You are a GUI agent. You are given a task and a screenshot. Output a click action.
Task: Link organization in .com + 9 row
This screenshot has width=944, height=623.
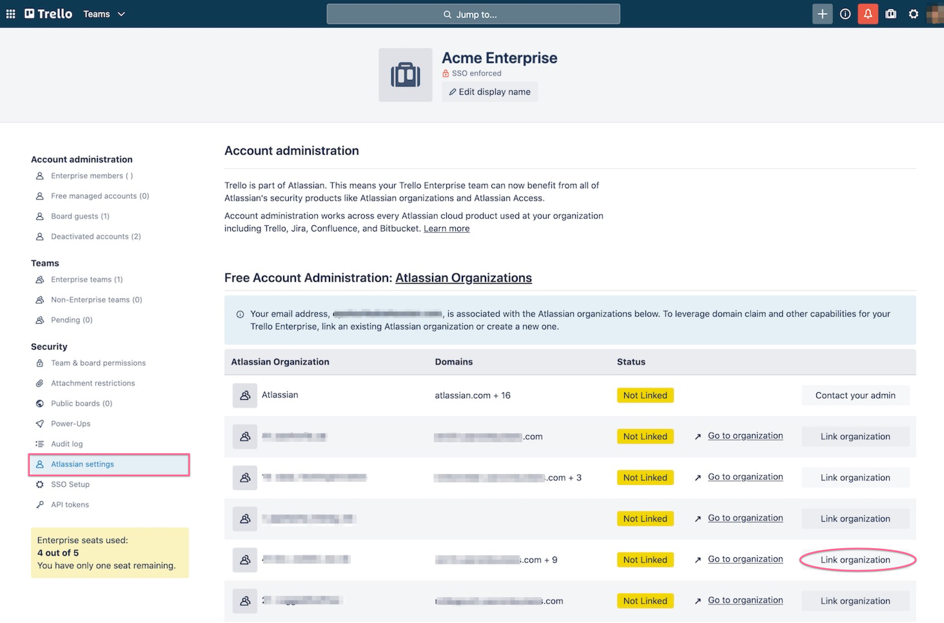[x=855, y=560]
